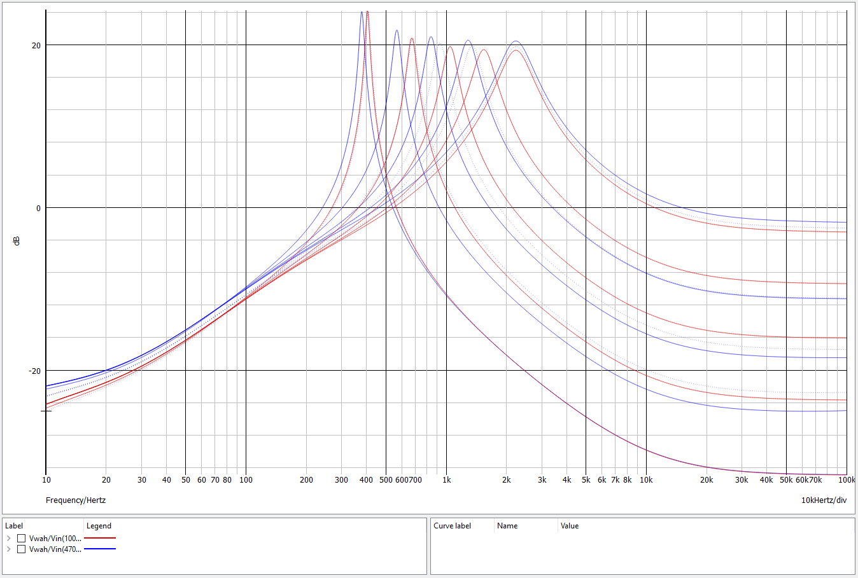Select the Vwah/Vin(470...) curve label

pyautogui.click(x=55, y=549)
